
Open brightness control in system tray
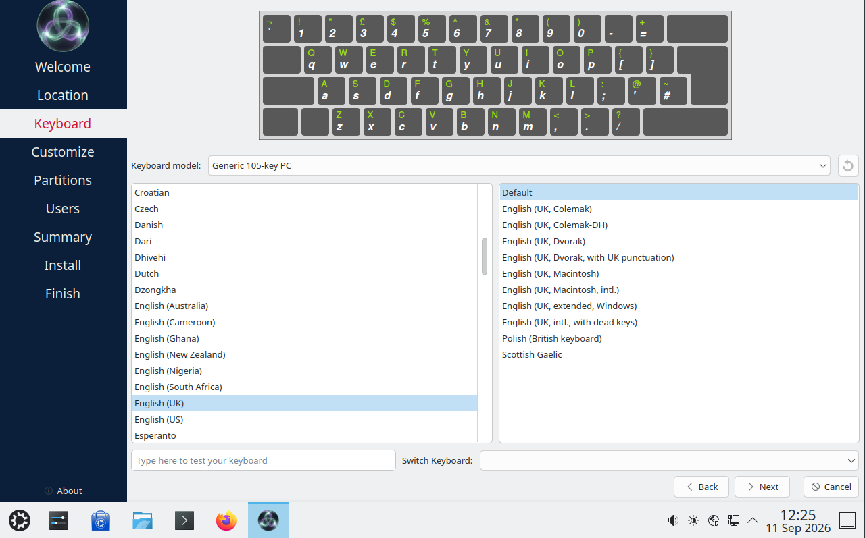(693, 520)
